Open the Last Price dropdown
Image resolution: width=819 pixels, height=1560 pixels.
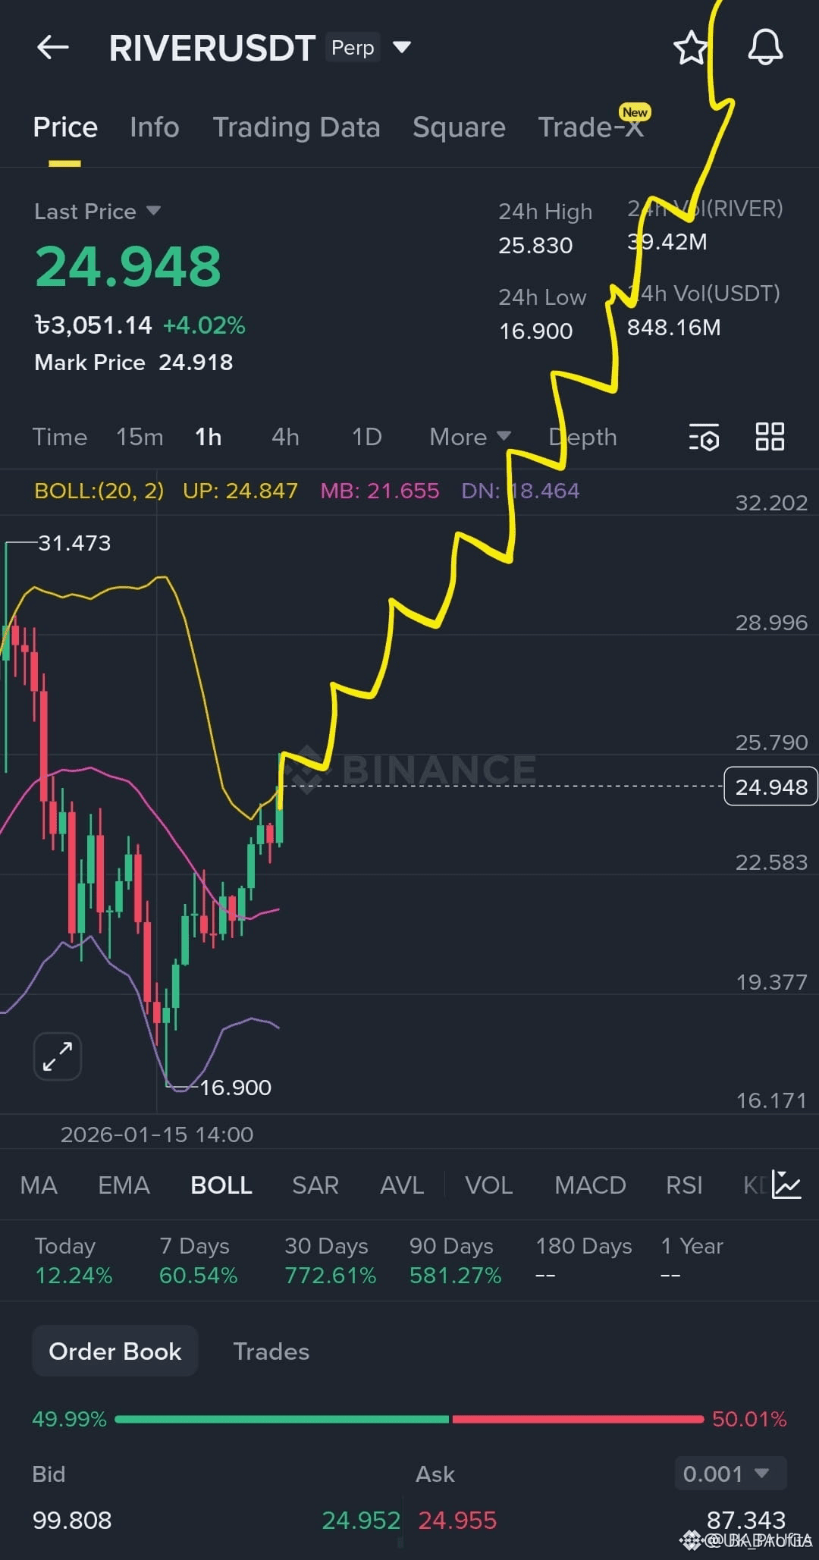click(153, 211)
